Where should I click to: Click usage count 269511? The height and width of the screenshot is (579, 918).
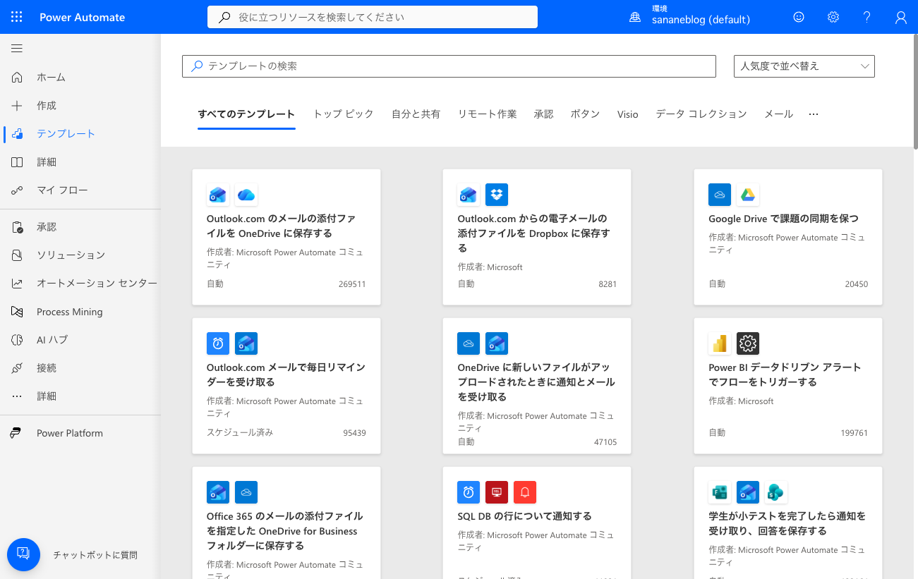click(352, 284)
